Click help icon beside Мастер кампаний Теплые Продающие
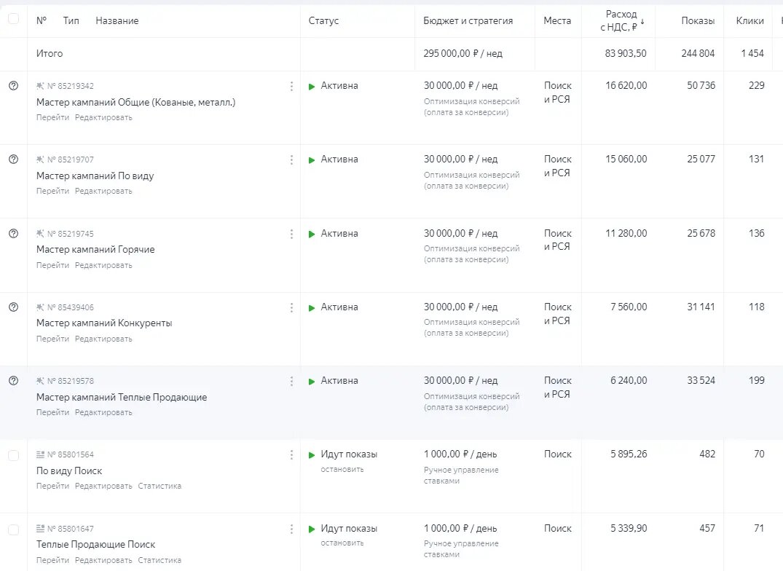This screenshot has width=783, height=571. click(13, 381)
